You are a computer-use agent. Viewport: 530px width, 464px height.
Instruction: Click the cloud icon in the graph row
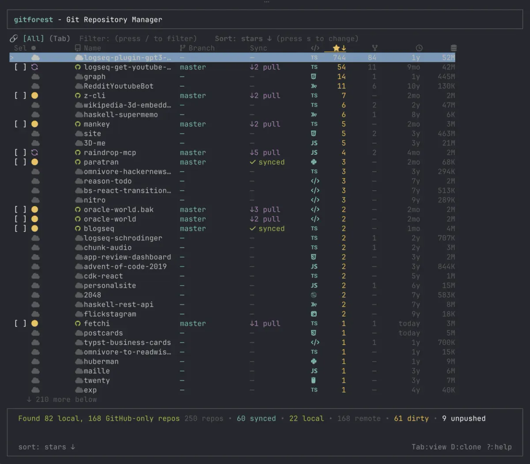point(35,77)
